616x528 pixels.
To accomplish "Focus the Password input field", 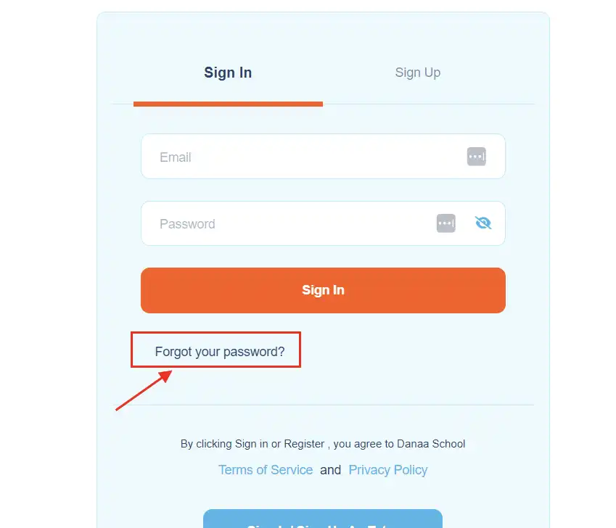I will [x=290, y=223].
